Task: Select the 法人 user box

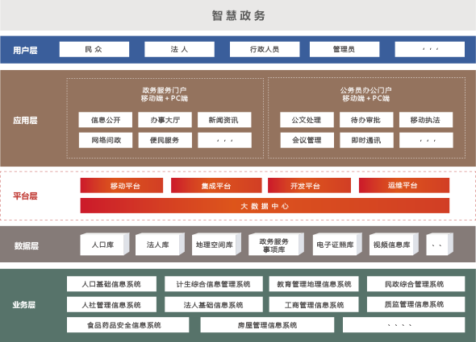Action: [x=179, y=49]
